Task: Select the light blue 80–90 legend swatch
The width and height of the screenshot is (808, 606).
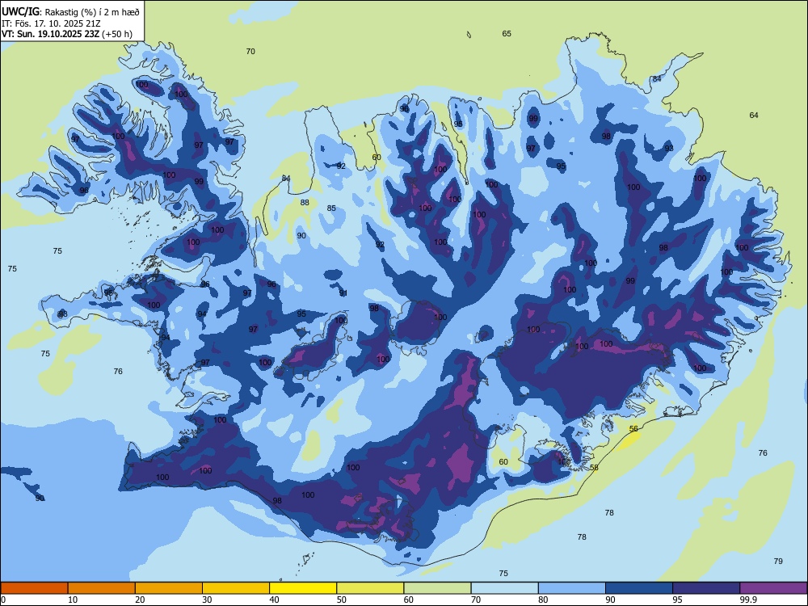Action: point(572,588)
